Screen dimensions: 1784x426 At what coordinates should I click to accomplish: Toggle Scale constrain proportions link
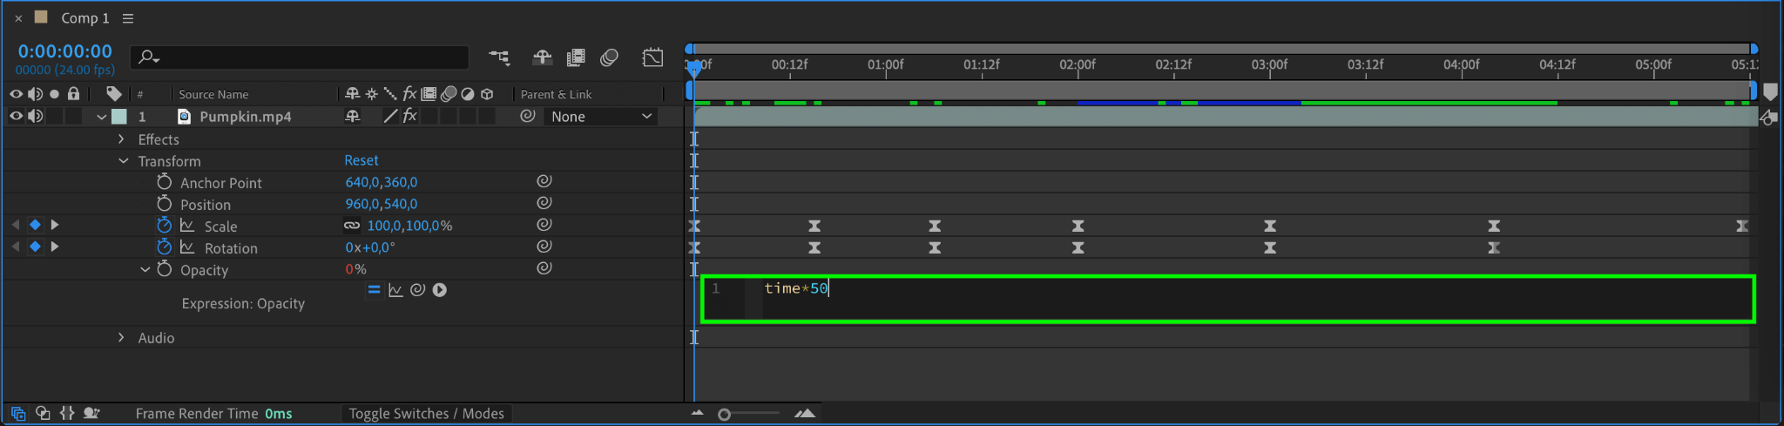[352, 226]
